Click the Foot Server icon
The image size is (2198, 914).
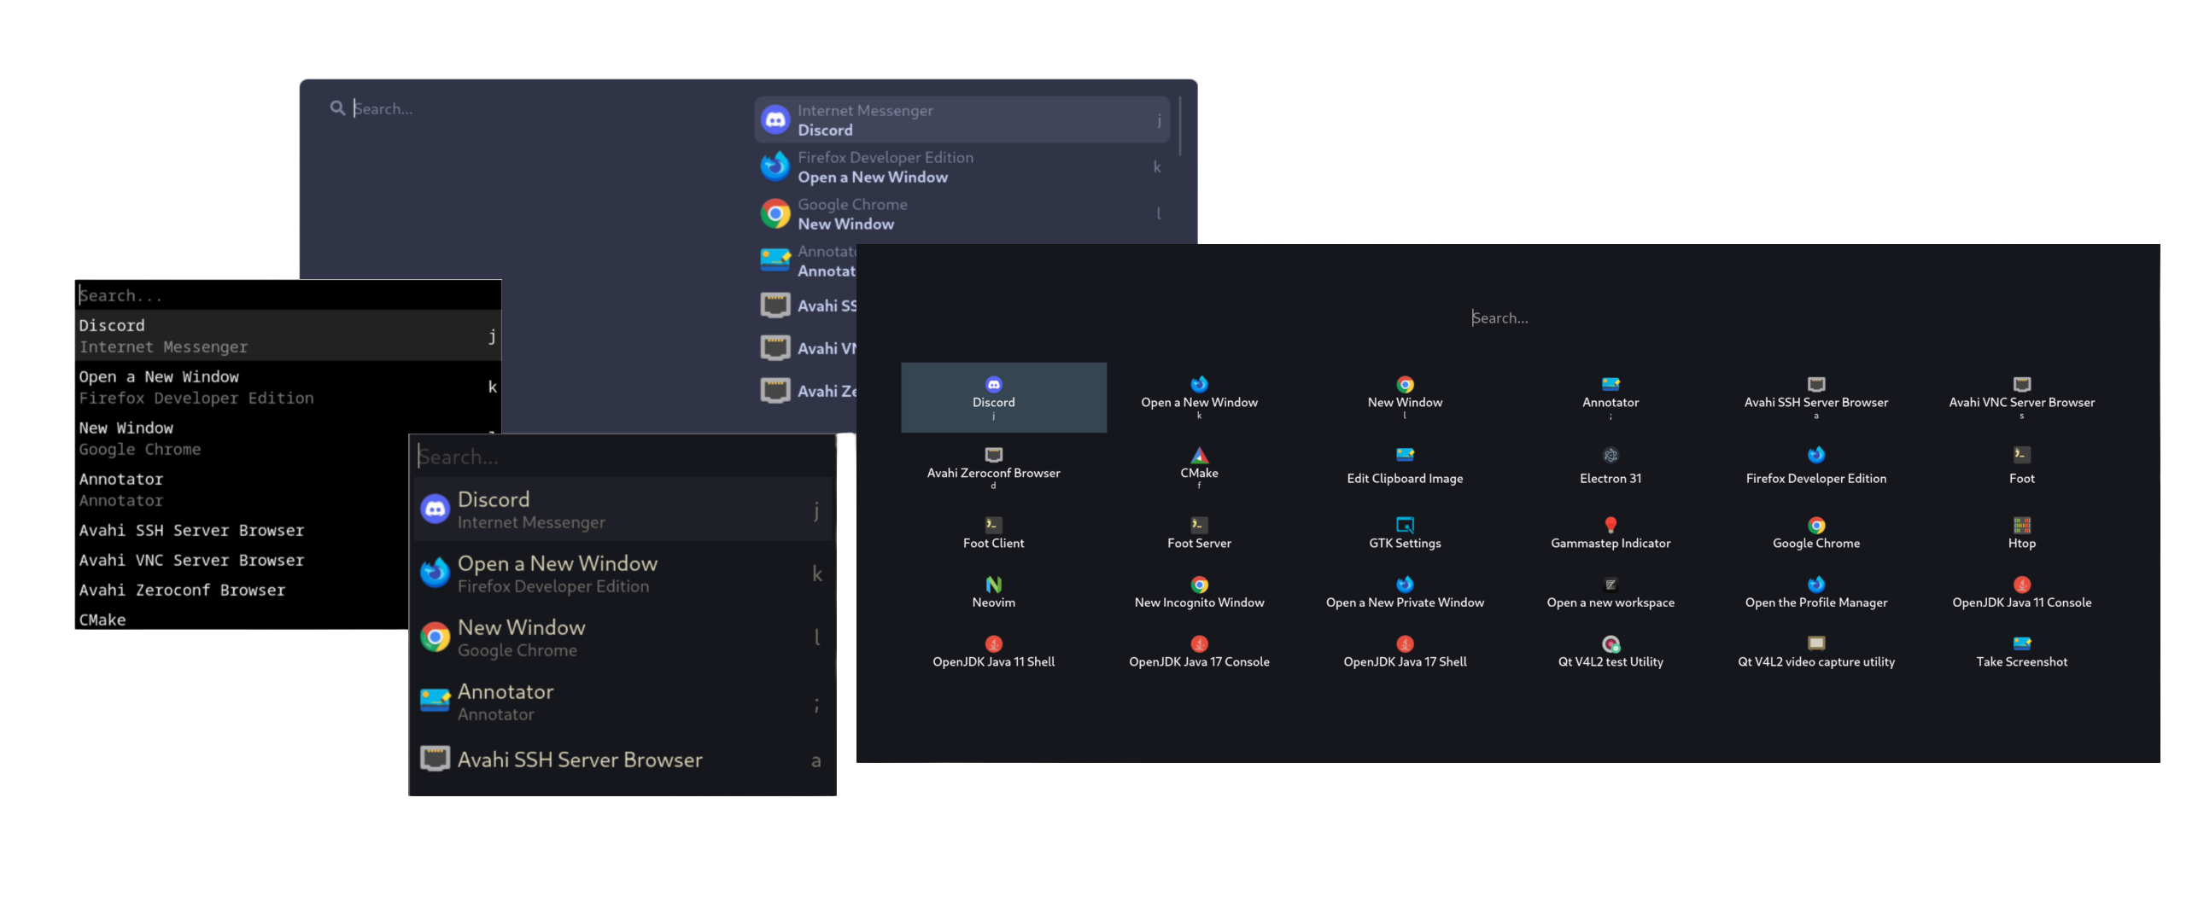point(1199,525)
